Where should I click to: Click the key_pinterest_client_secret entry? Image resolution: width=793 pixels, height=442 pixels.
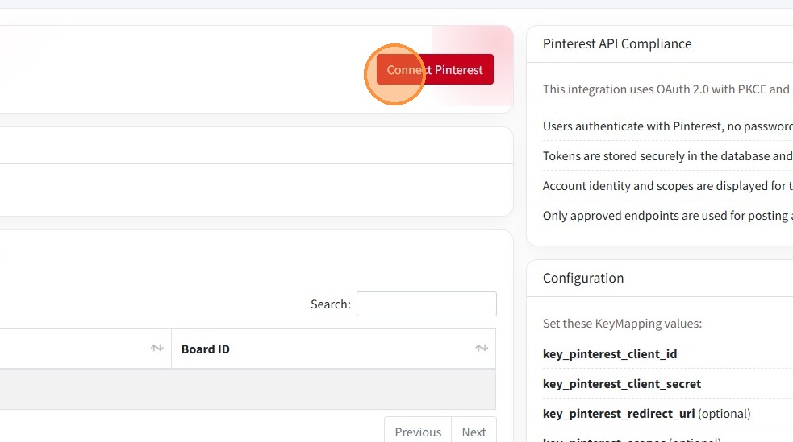tap(622, 384)
